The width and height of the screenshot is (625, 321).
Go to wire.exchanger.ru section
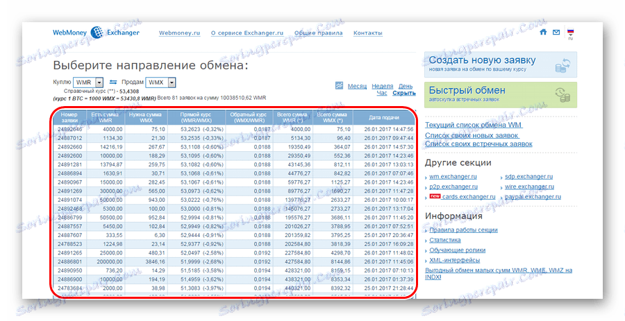click(x=529, y=186)
